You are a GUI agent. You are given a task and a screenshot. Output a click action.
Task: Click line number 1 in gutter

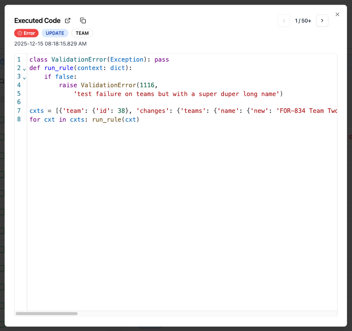click(19, 60)
